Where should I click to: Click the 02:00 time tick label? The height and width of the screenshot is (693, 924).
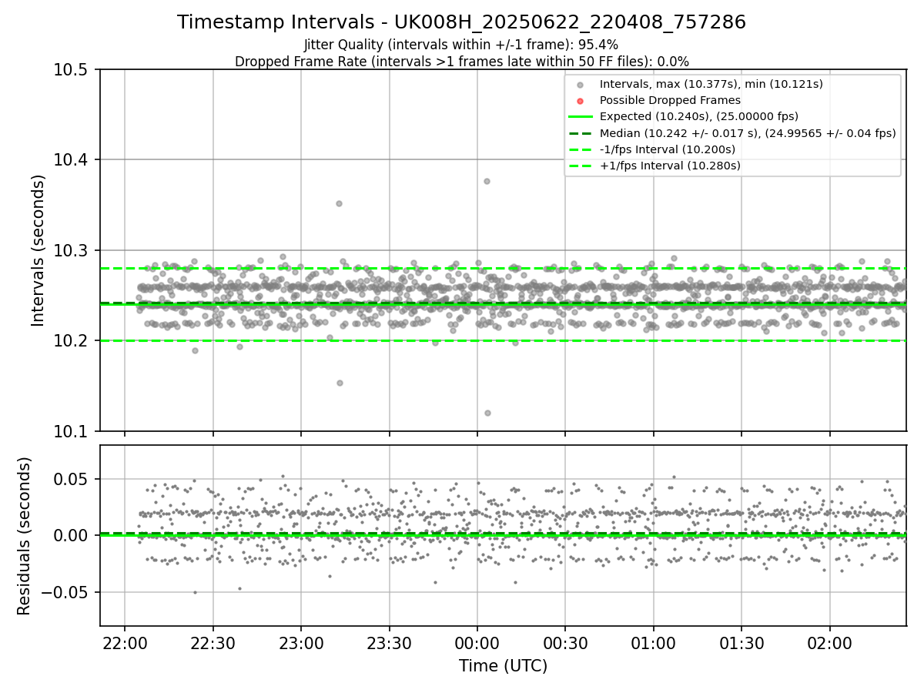pos(830,642)
